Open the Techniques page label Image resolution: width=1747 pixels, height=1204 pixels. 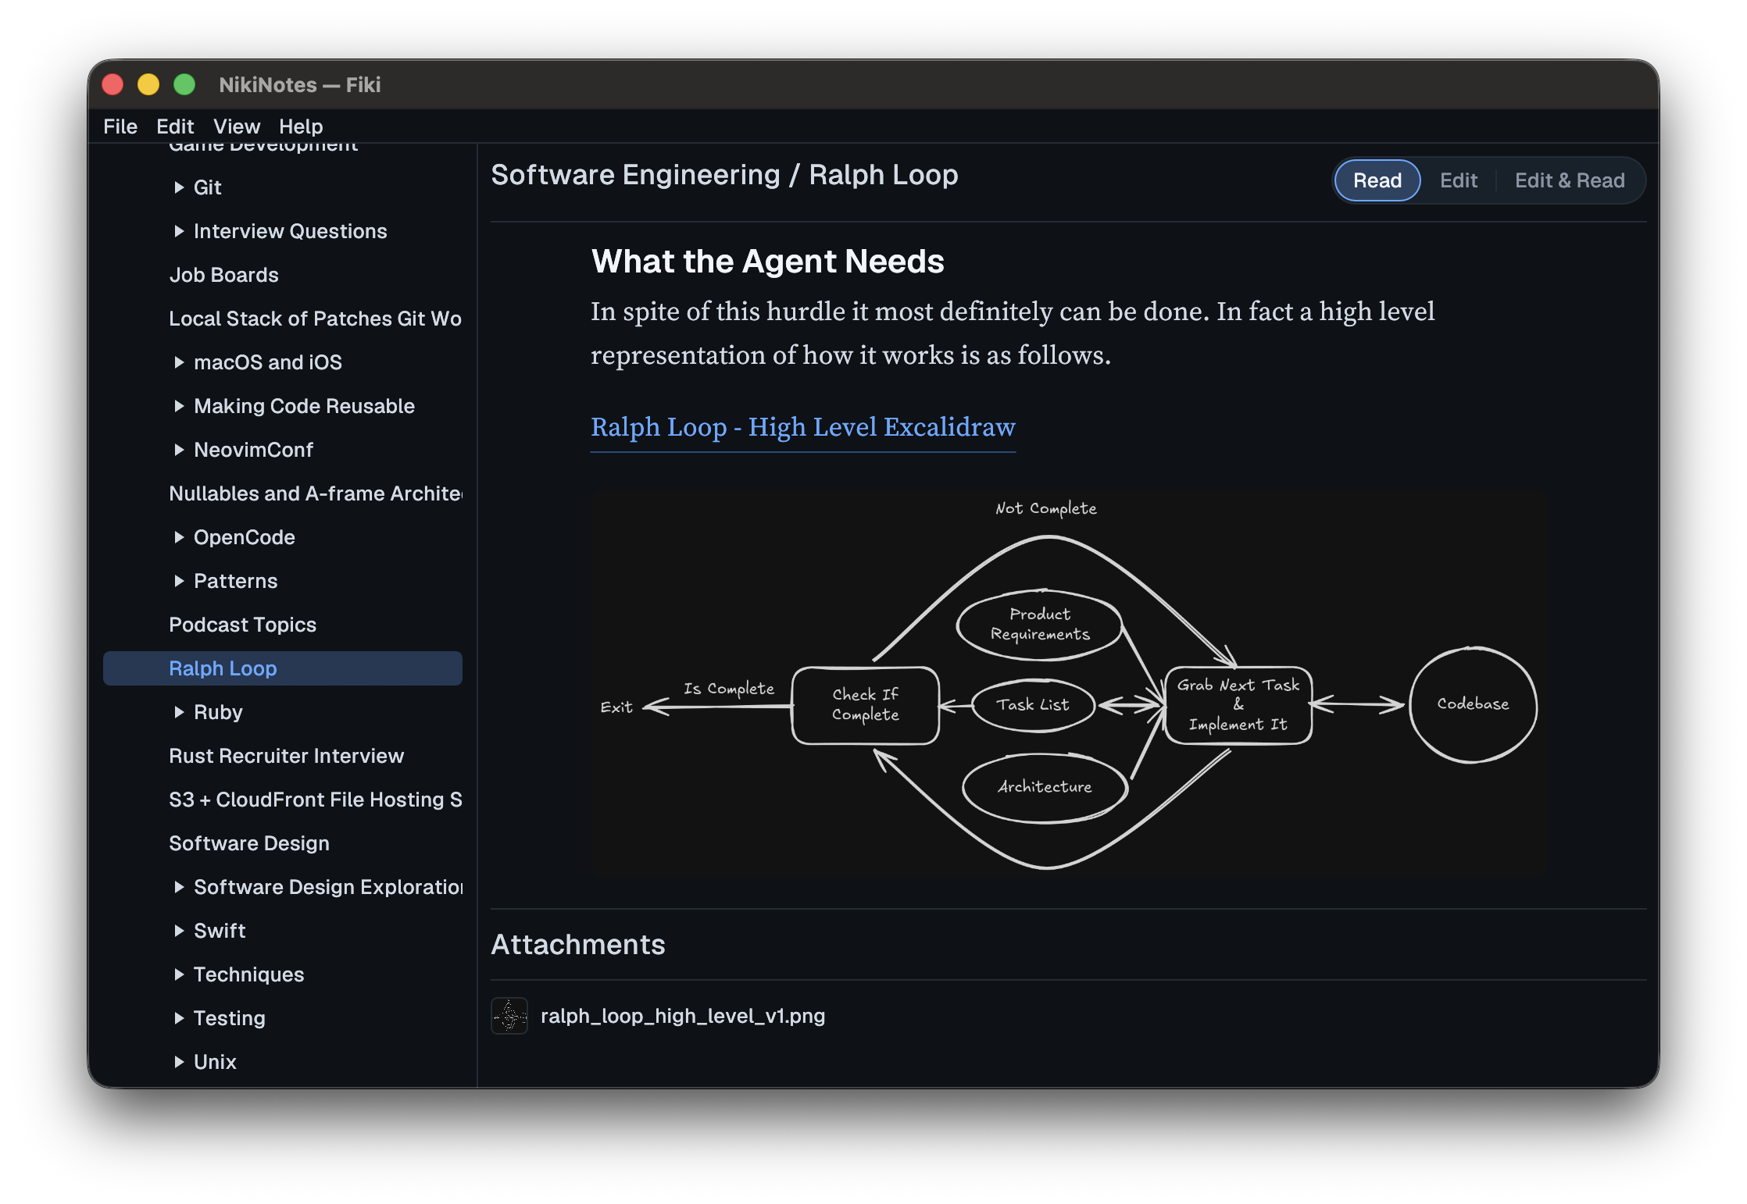(248, 974)
